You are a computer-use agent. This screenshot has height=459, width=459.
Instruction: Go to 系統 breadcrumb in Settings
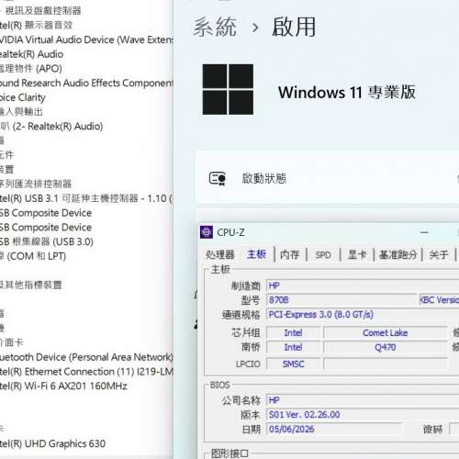pyautogui.click(x=215, y=27)
